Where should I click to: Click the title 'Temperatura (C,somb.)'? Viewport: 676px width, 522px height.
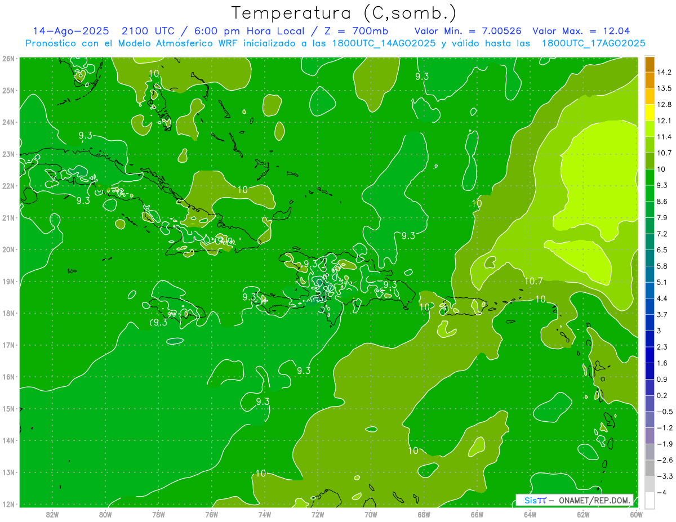(x=344, y=13)
